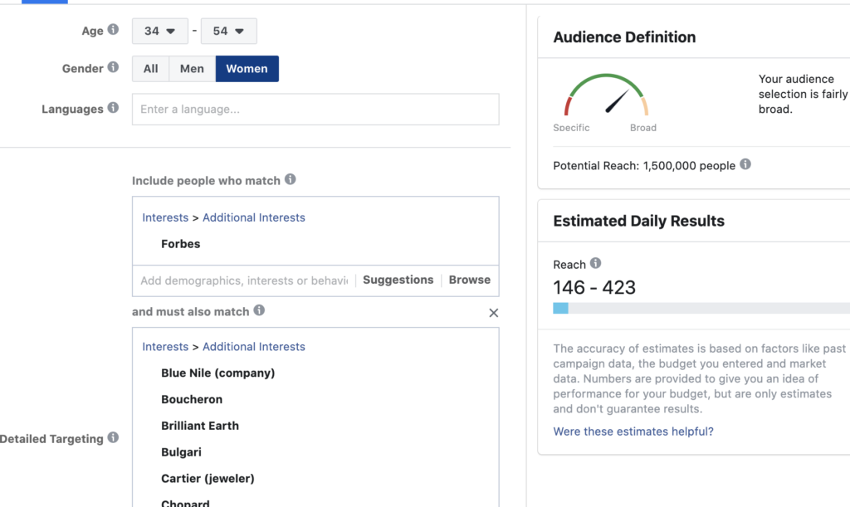This screenshot has height=507, width=850.
Task: Select the Men gender option
Action: [x=192, y=69]
